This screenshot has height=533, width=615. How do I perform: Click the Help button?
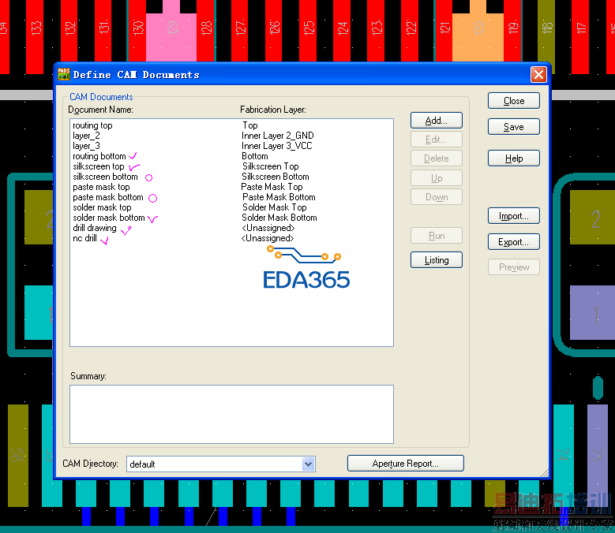513,158
